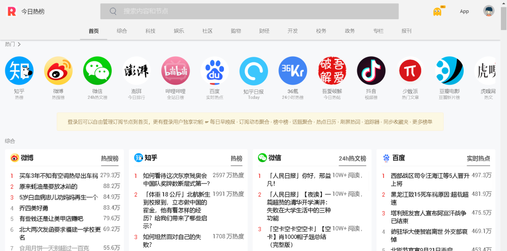The width and height of the screenshot is (507, 251).
Task: Switch to the 社区 tab
Action: (x=207, y=31)
